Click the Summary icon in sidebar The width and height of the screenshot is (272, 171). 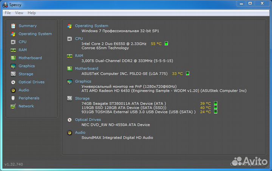[x=13, y=26]
